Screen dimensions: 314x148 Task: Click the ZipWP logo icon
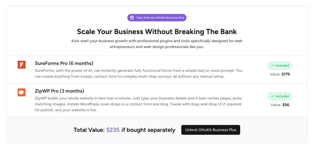pyautogui.click(x=21, y=92)
